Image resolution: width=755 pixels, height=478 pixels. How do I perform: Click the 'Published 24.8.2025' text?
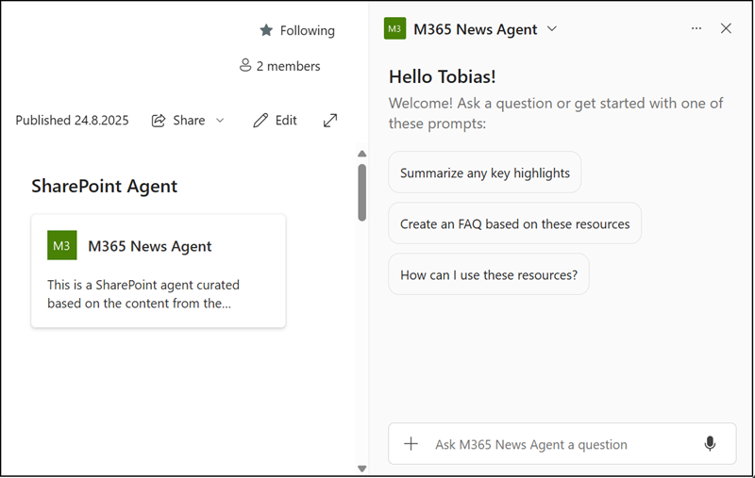73,121
